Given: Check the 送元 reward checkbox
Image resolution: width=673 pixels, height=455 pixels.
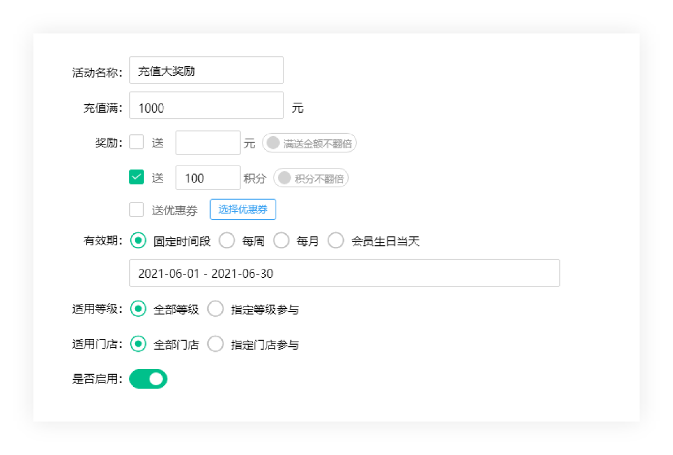Looking at the screenshot, I should [136, 142].
